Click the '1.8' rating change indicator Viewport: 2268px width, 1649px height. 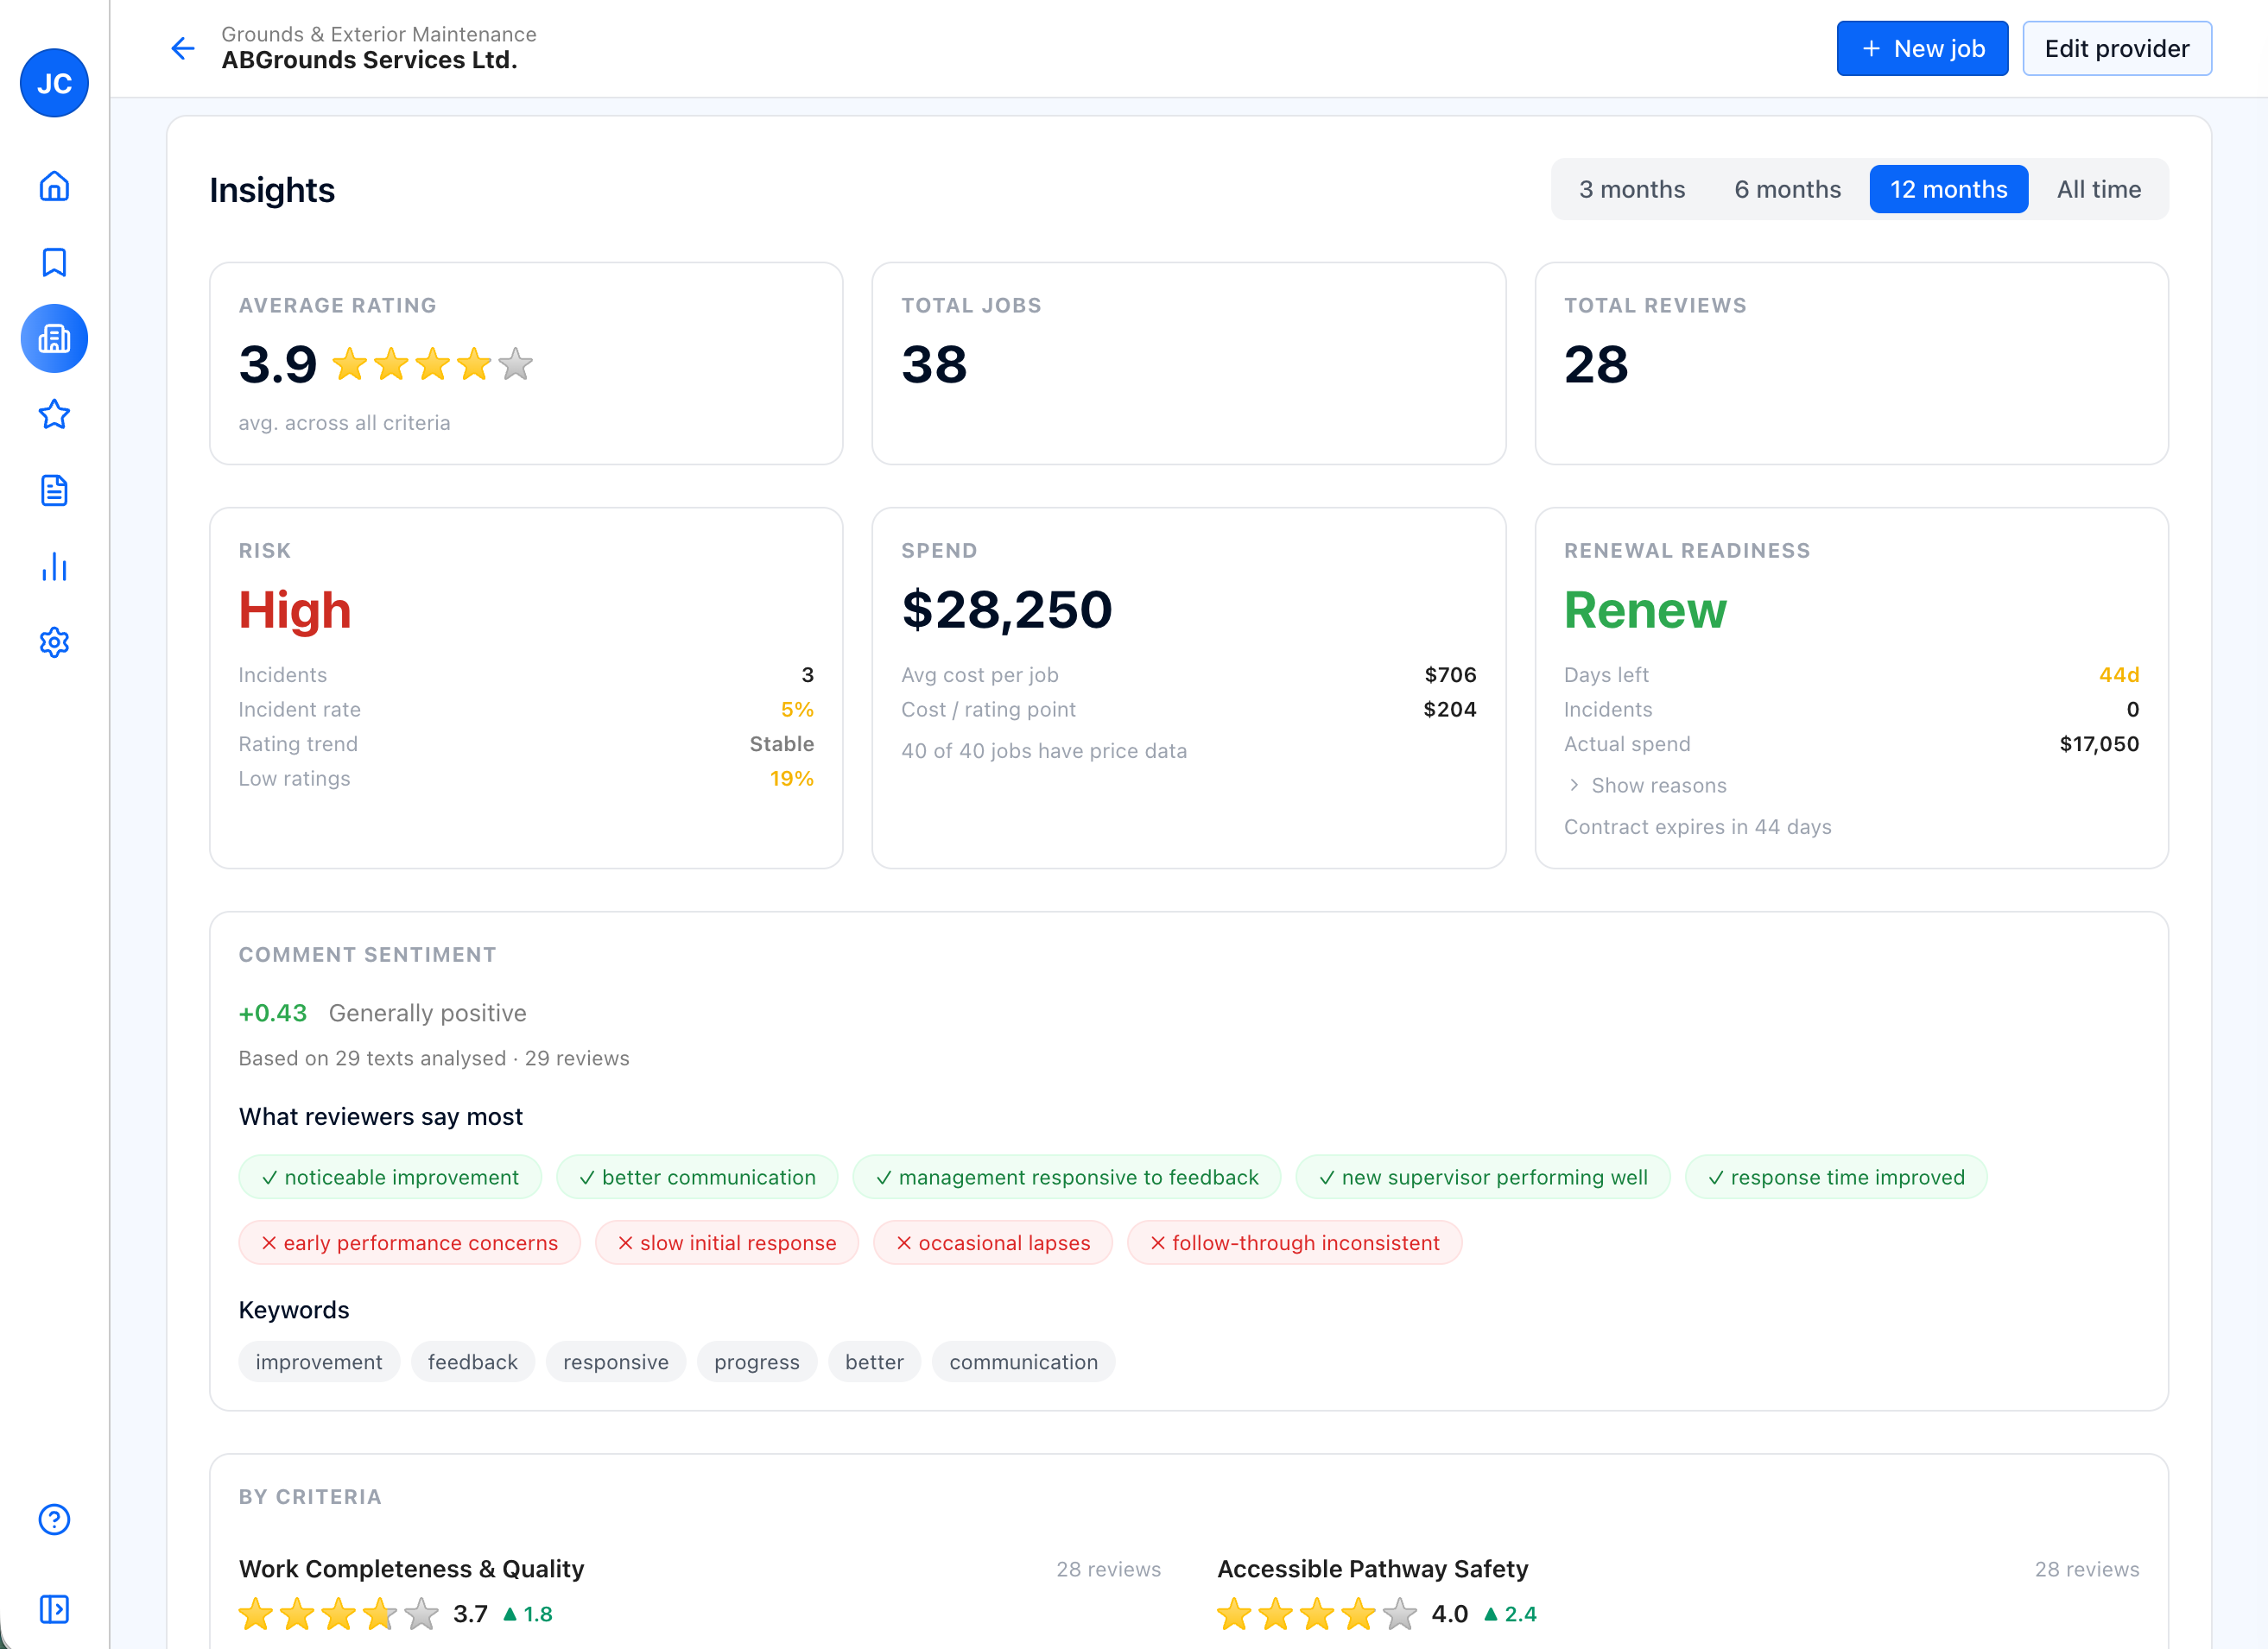tap(527, 1614)
